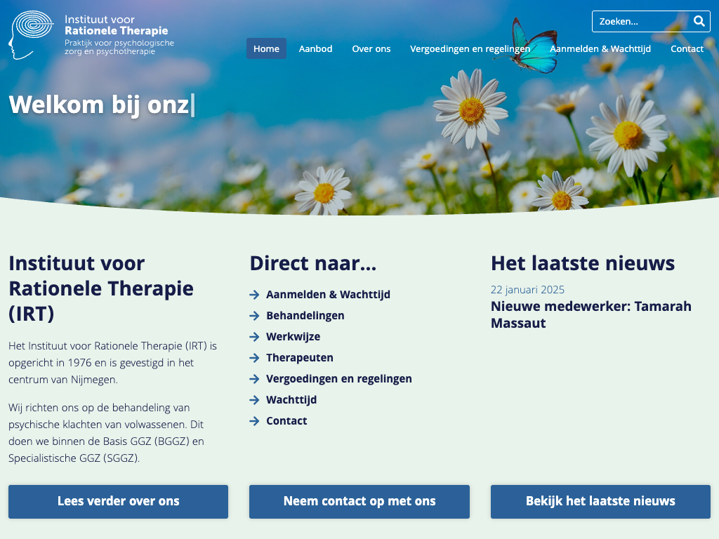Open the Aanbod menu

315,48
